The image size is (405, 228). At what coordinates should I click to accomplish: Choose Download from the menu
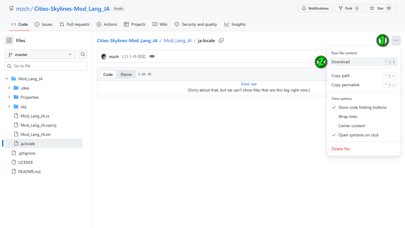pos(364,62)
